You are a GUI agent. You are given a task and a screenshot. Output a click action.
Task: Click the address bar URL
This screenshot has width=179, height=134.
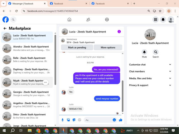[x=53, y=11]
